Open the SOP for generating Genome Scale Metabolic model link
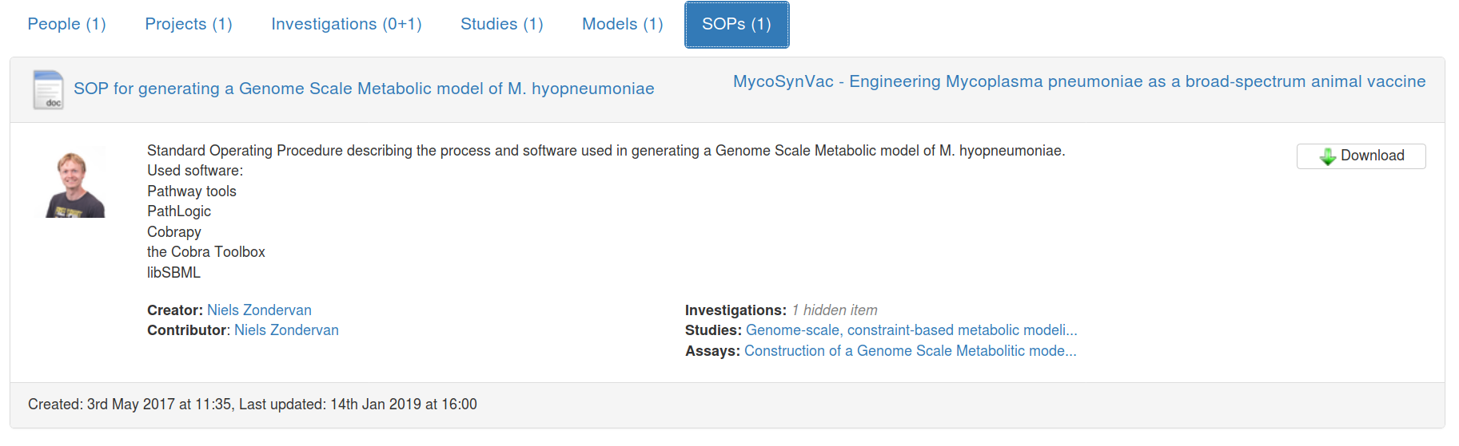 [x=364, y=89]
